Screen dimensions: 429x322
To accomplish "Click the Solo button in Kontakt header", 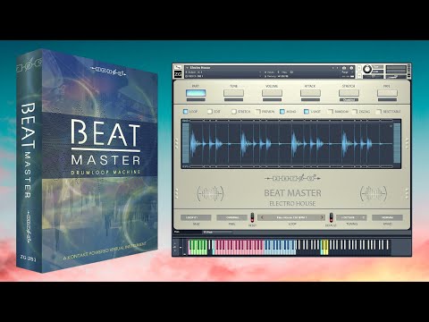I will [x=359, y=68].
